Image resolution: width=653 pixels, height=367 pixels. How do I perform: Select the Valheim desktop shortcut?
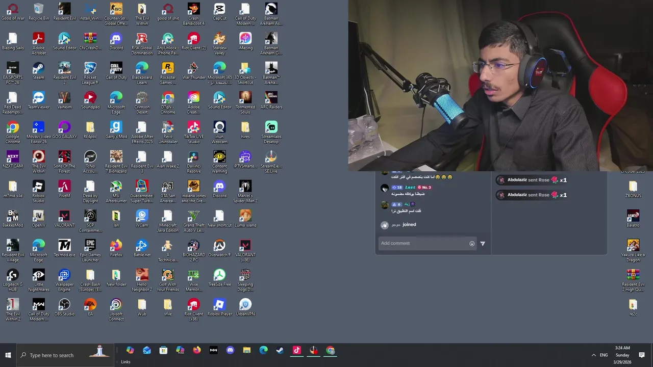click(64, 101)
